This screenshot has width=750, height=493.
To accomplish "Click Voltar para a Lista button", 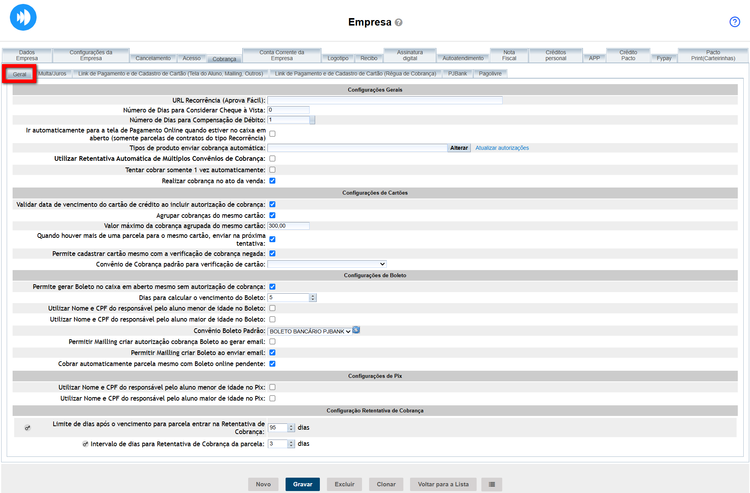I will click(443, 484).
